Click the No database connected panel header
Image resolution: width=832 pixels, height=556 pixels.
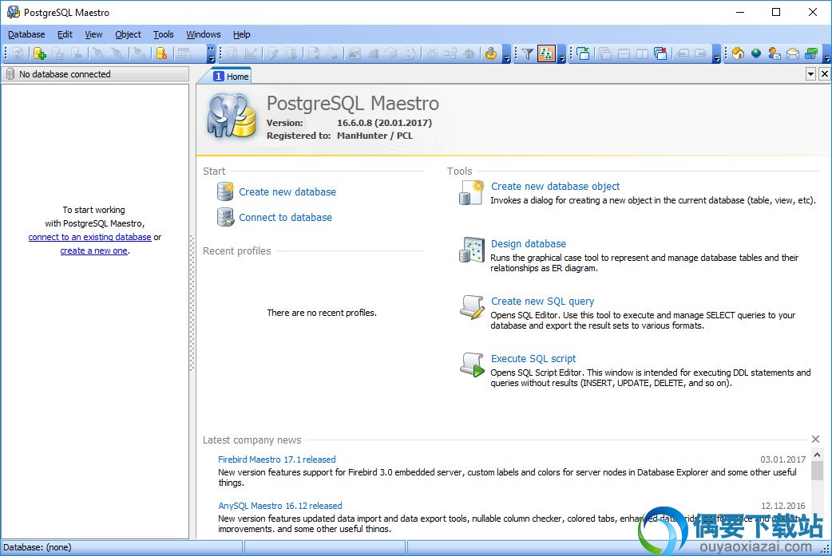(95, 74)
